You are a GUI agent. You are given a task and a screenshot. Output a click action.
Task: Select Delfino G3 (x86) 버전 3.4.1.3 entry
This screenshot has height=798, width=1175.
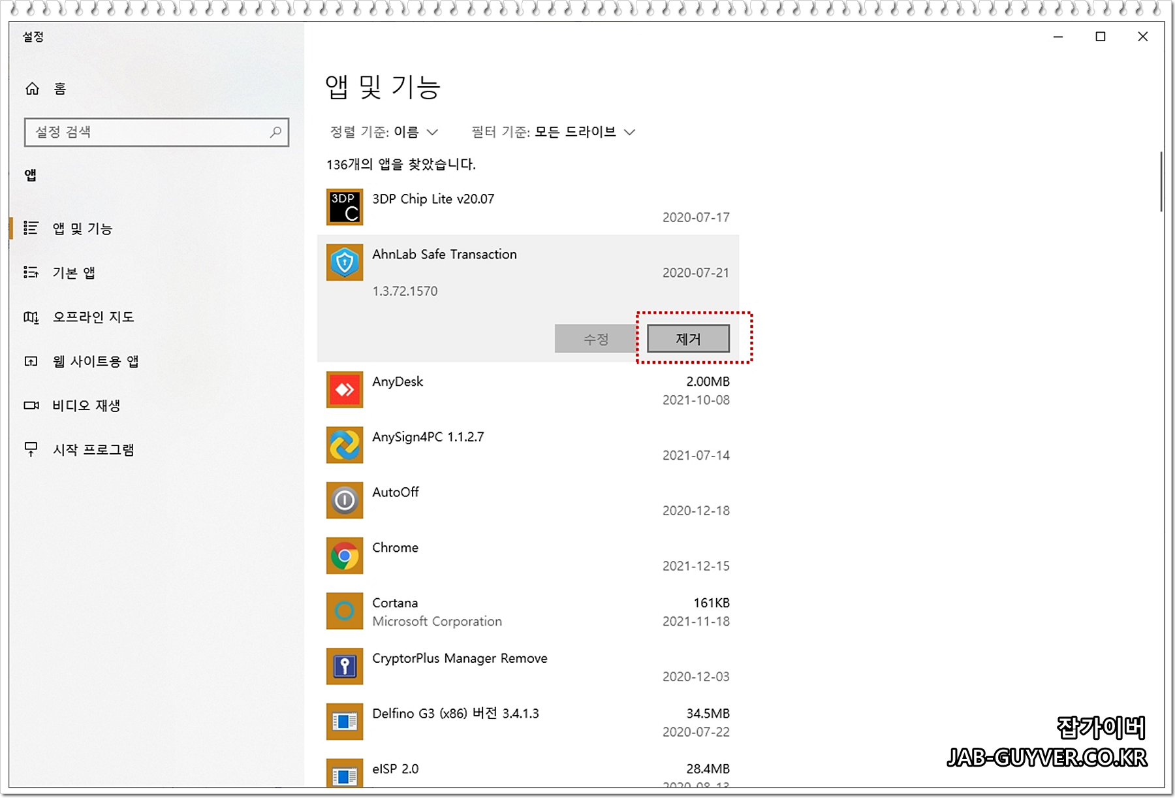pos(528,722)
